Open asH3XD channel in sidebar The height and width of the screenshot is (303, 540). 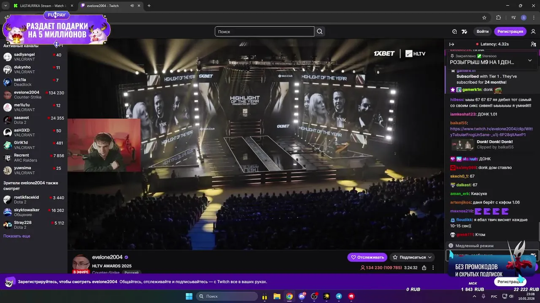tap(33, 133)
